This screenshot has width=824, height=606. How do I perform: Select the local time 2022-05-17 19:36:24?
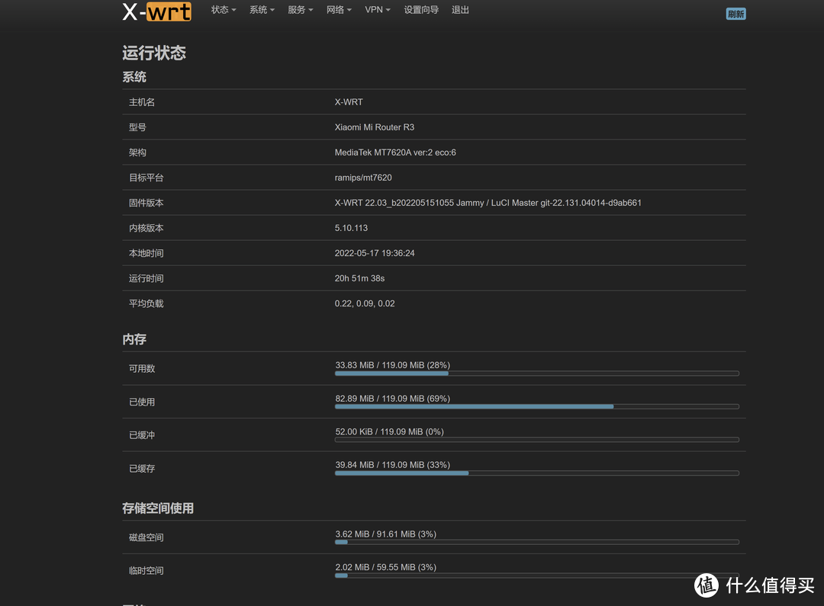375,253
